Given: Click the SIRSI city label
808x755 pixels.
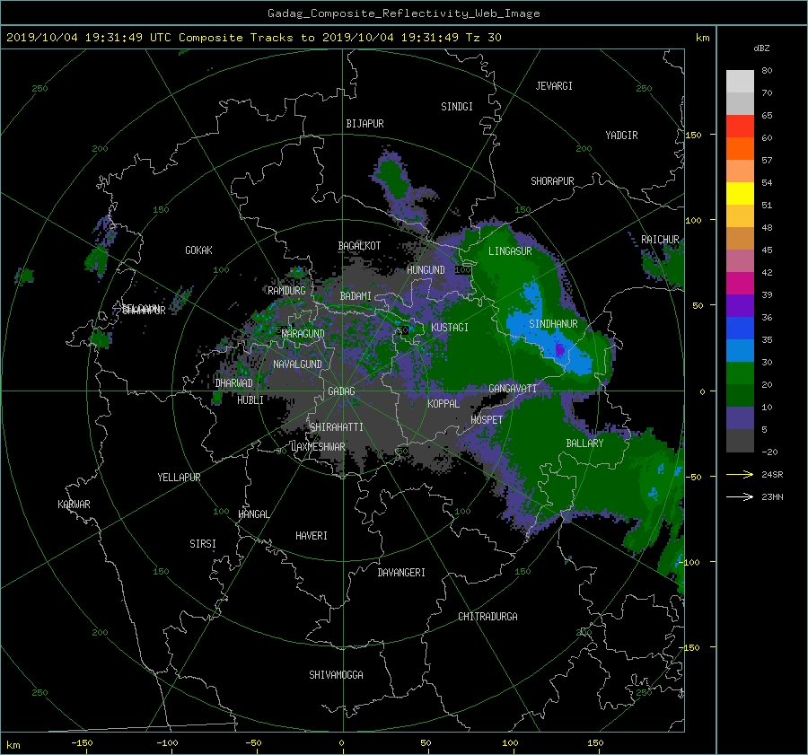Looking at the screenshot, I should pos(203,544).
